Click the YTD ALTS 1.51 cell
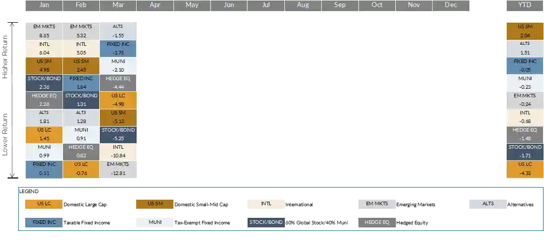The height and width of the screenshot is (240, 544). point(525,48)
